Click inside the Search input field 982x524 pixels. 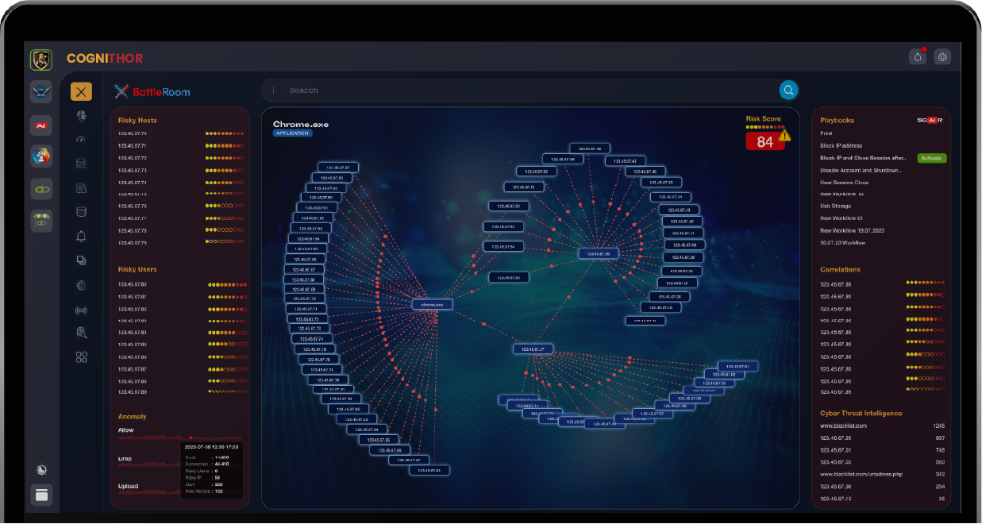pyautogui.click(x=516, y=91)
